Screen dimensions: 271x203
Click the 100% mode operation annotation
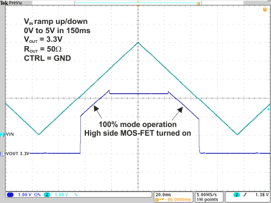click(x=137, y=124)
